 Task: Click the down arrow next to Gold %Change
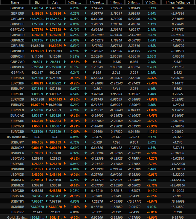click(x=85, y=217)
